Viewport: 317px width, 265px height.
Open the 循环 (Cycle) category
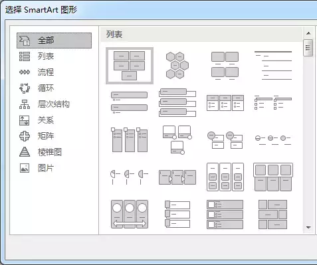click(46, 88)
